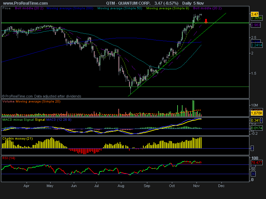Select the red 78.477 RSI value tag

[x=257, y=163]
